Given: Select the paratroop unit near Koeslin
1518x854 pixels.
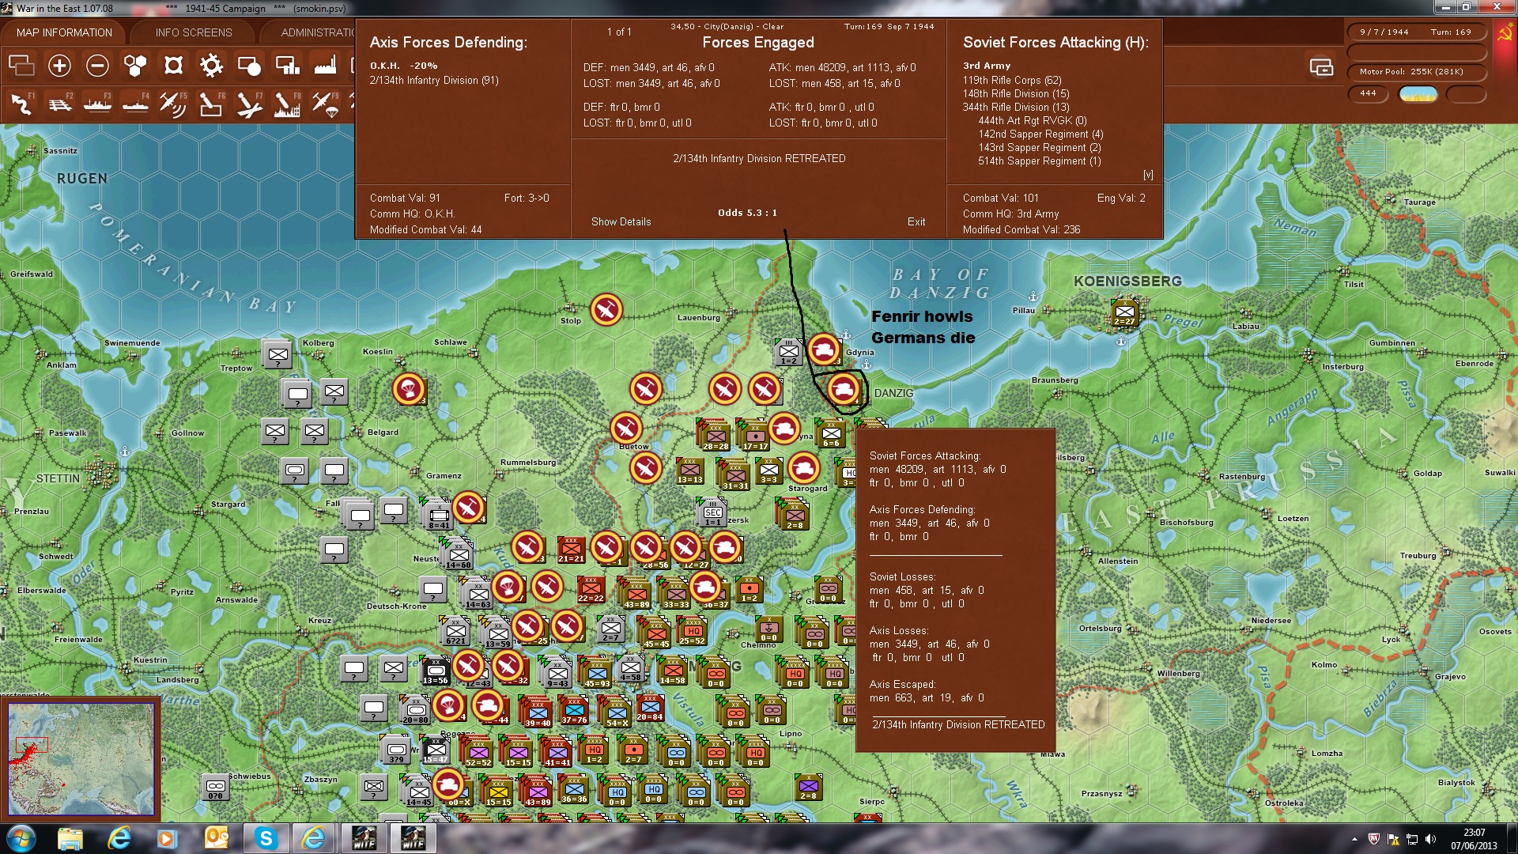Looking at the screenshot, I should coord(409,389).
